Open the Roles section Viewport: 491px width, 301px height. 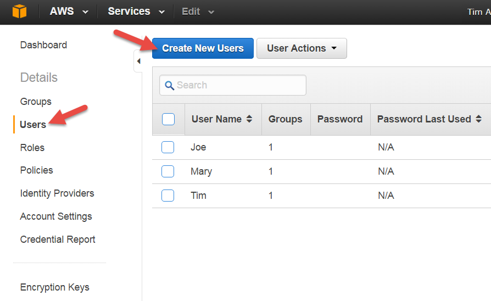click(x=32, y=148)
